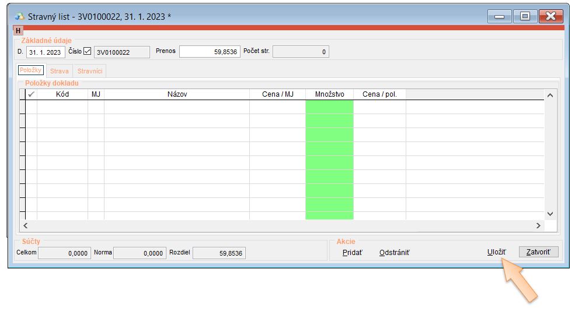The width and height of the screenshot is (575, 315).
Task: Click Odstrániť to remove an item
Action: [395, 253]
